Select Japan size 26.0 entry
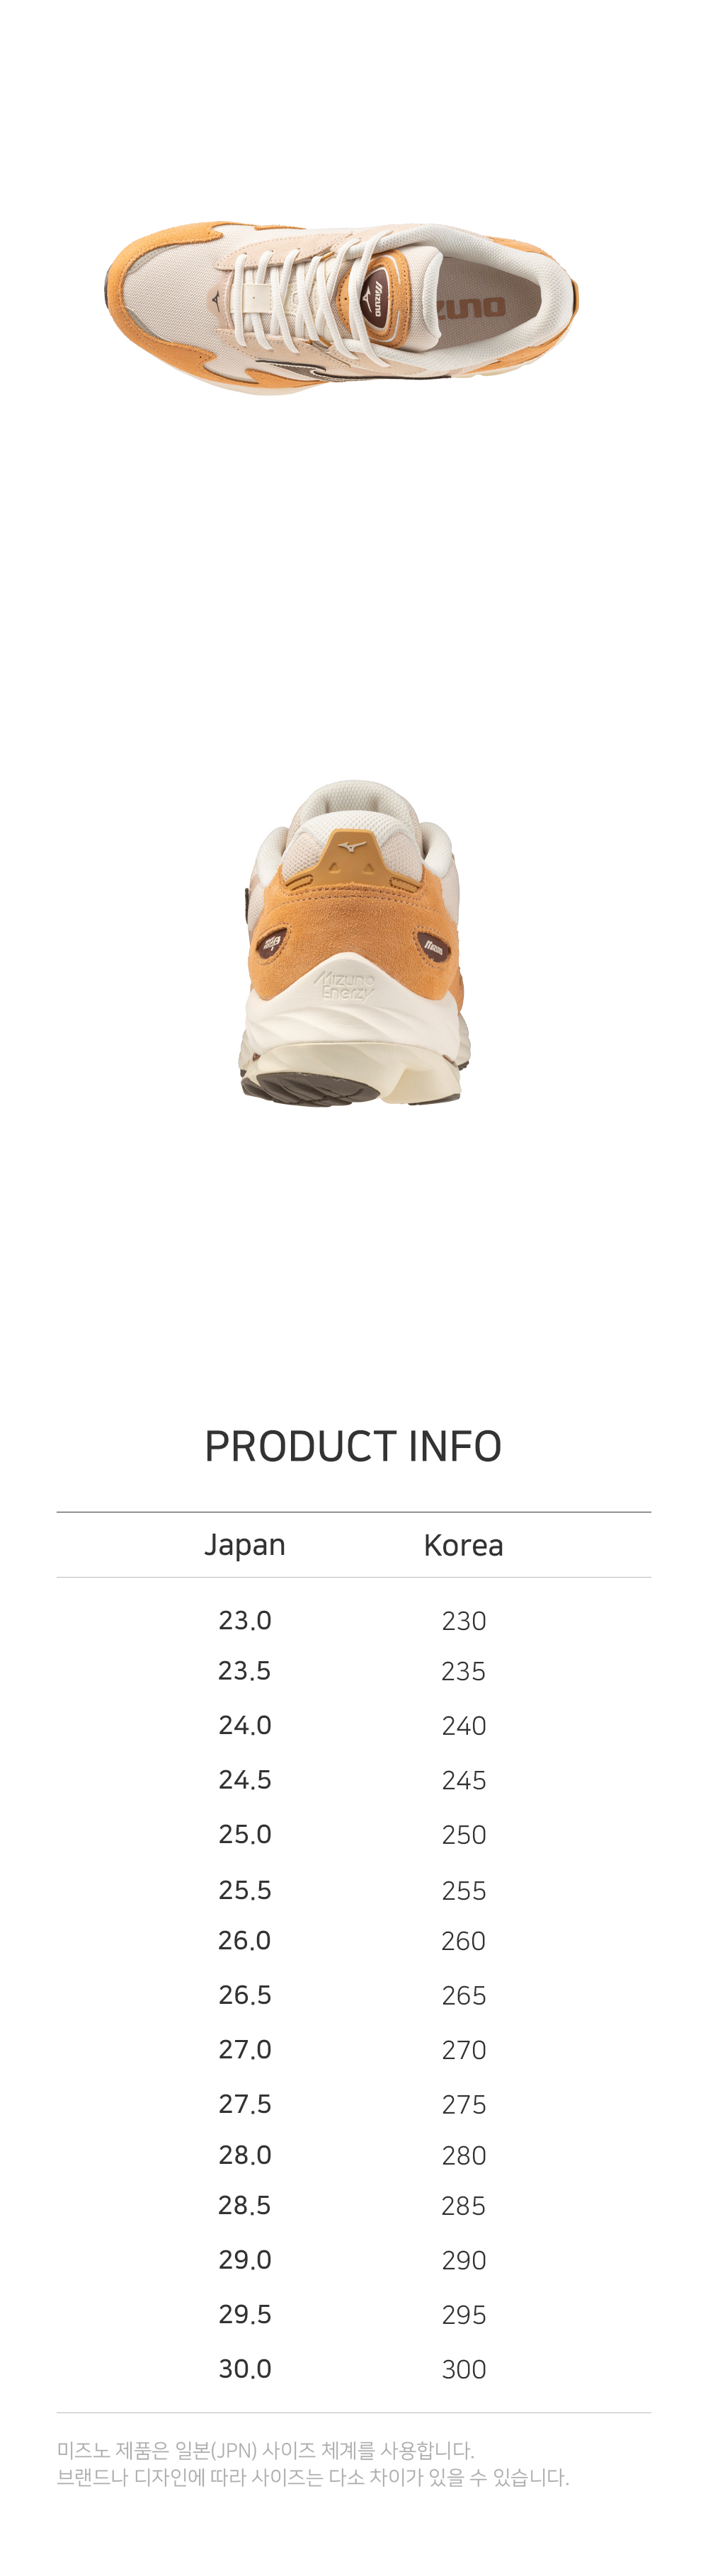Image resolution: width=708 pixels, height=2576 pixels. 245,1940
